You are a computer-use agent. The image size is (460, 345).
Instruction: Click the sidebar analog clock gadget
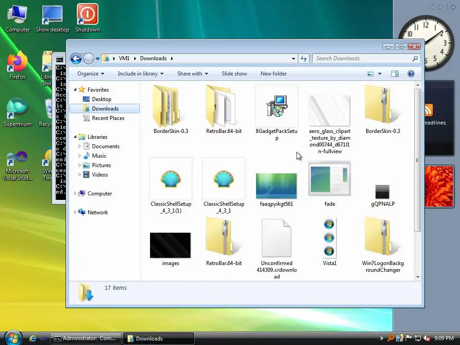(426, 42)
